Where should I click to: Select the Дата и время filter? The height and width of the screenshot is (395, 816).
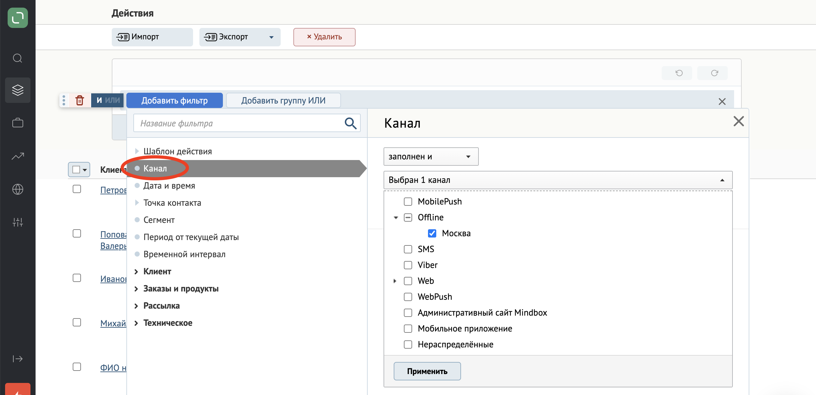[169, 185]
